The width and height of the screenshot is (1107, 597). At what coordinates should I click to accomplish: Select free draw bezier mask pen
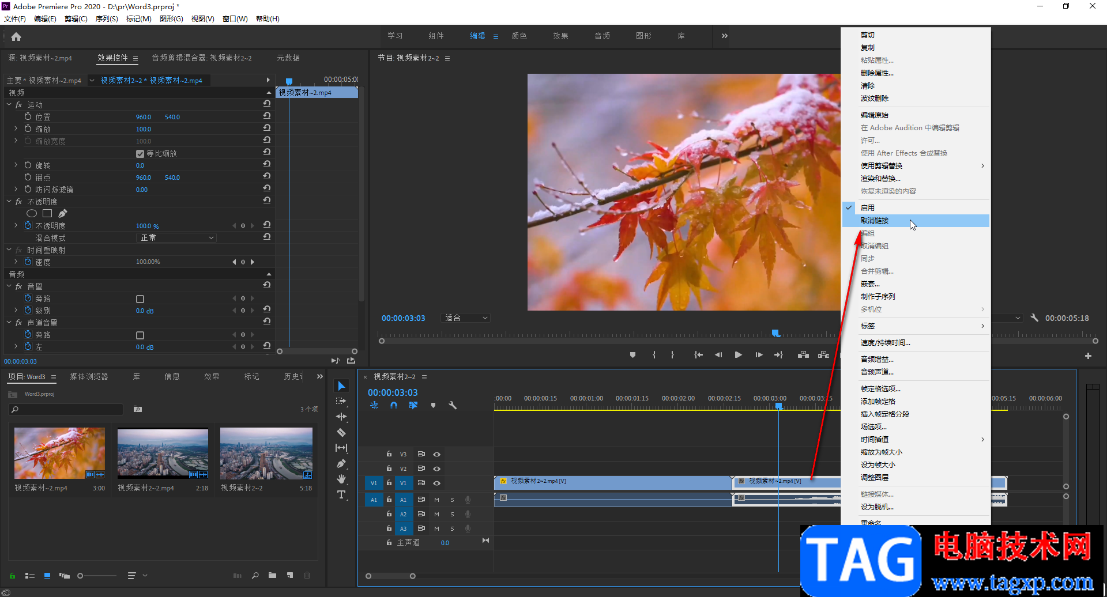[x=62, y=213]
